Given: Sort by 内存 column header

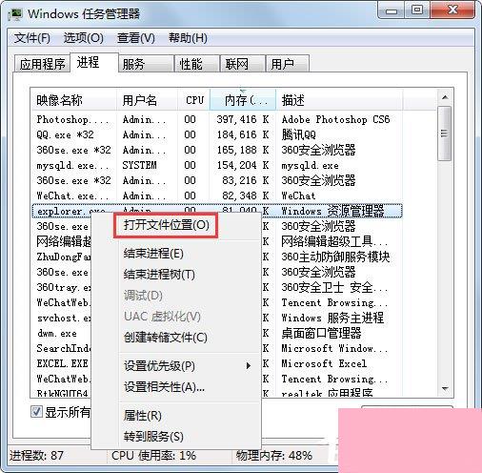Looking at the screenshot, I should pos(243,100).
